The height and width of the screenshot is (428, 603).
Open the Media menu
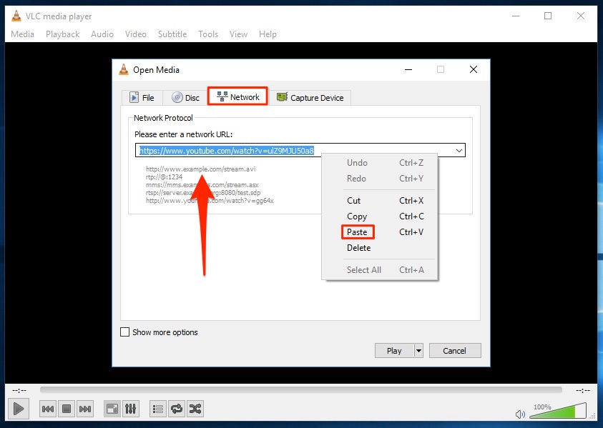tap(22, 34)
